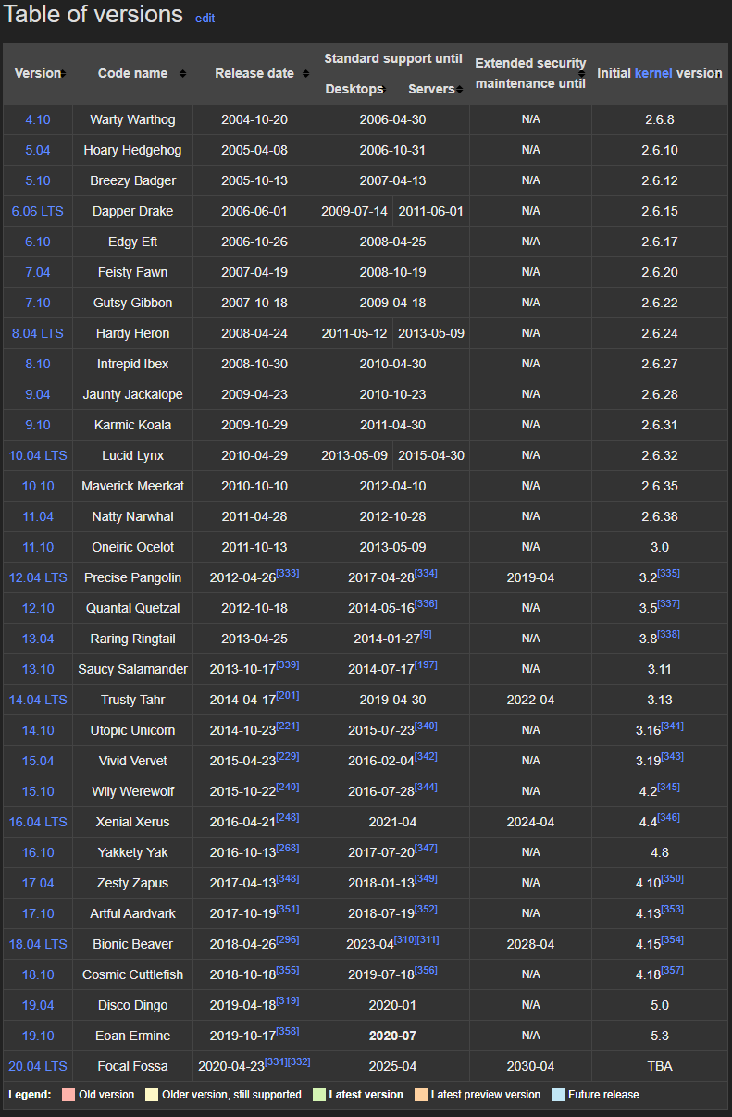Open the 18.04 LTS Bionic Beaver link
The height and width of the screenshot is (1117, 732).
38,944
